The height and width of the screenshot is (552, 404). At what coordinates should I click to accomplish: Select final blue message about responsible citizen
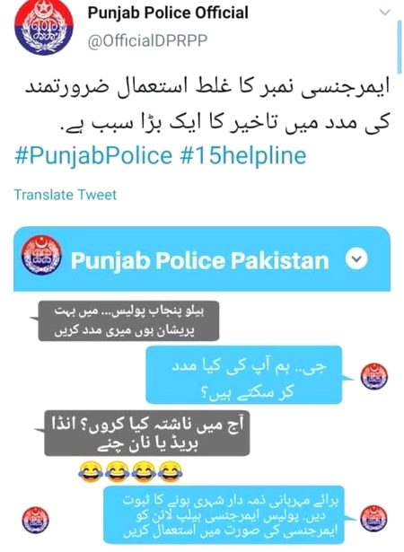pos(224,514)
